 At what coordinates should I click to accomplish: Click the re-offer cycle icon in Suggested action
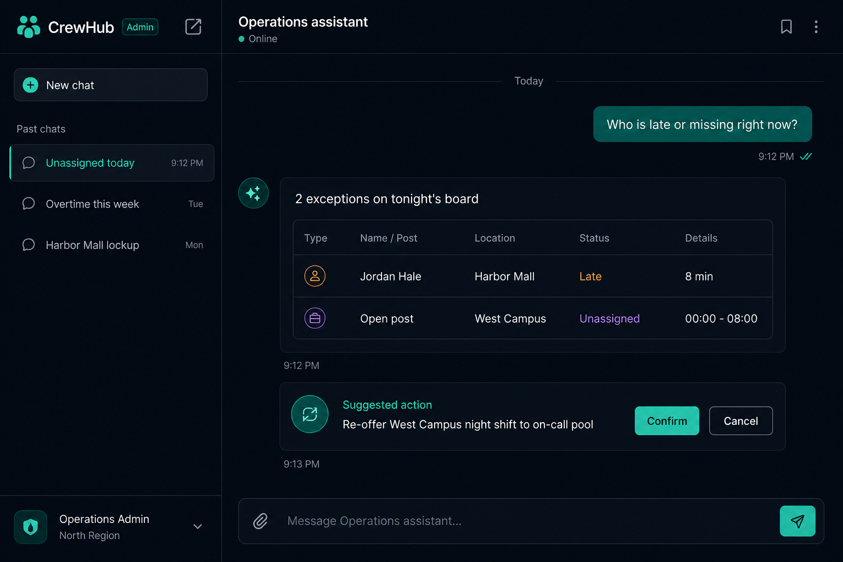[x=310, y=414]
